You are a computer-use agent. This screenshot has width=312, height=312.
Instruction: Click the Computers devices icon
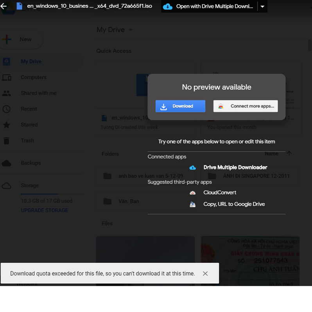7,77
